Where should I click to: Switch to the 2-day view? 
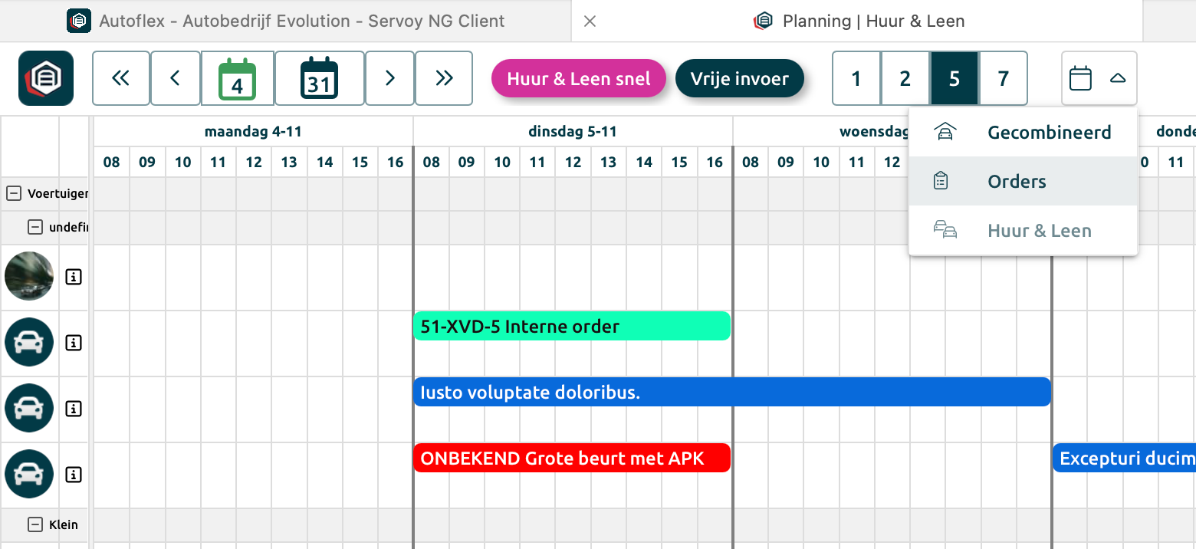[x=905, y=78]
